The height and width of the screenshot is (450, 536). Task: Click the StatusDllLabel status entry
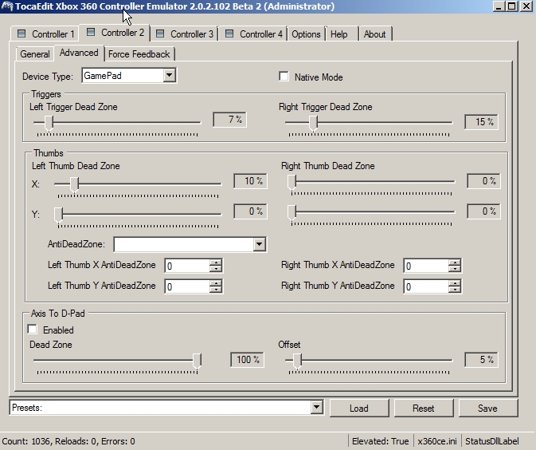[x=492, y=441]
